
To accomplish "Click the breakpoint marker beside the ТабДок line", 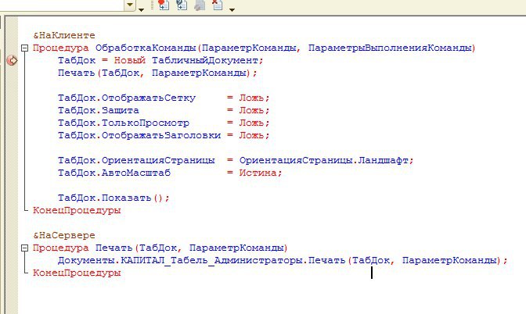I will click(x=12, y=61).
